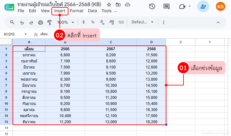Decrease decimal places icon
The image size is (231, 136).
click(102, 22)
